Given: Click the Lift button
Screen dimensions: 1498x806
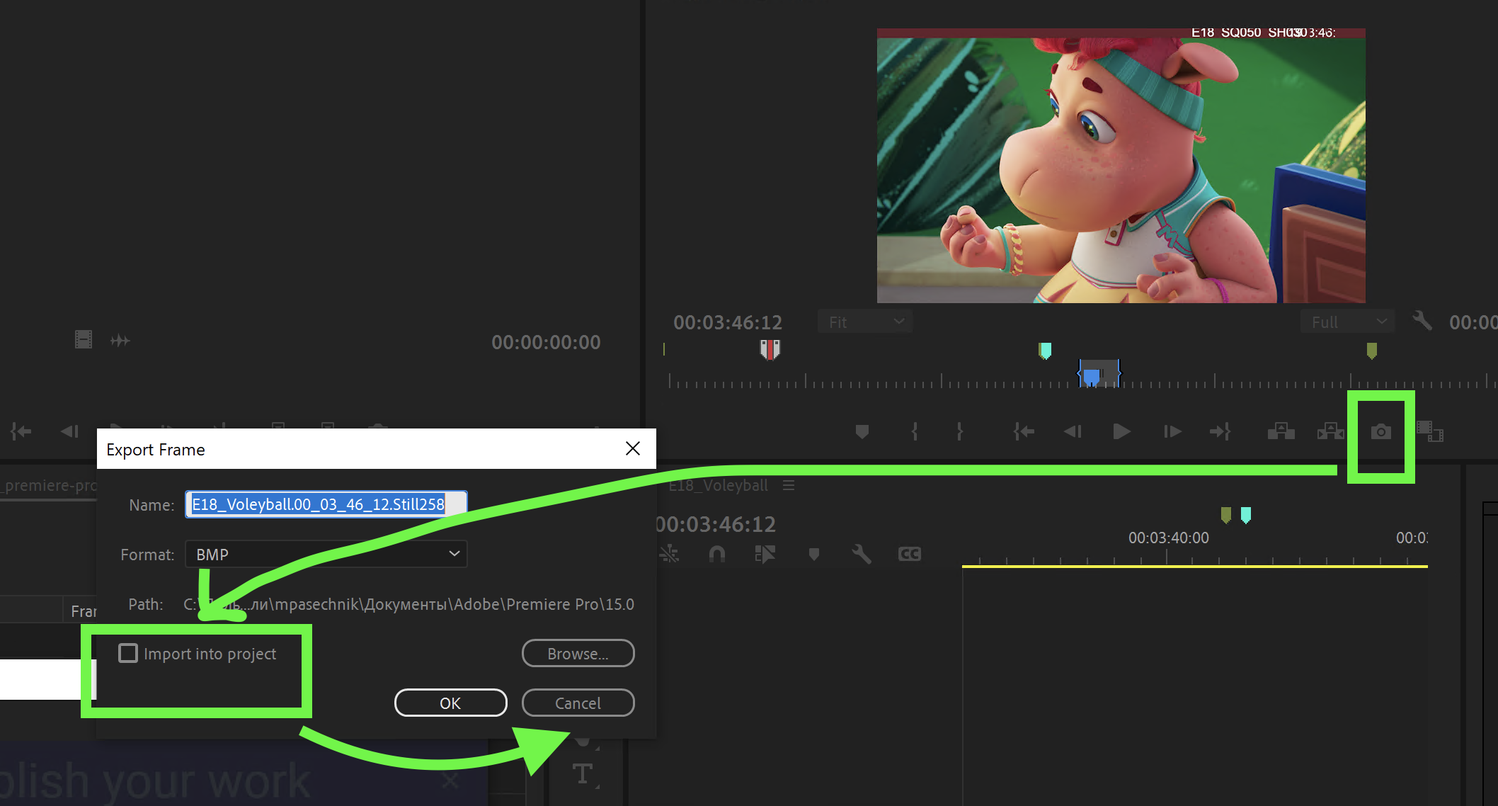Looking at the screenshot, I should click(x=1281, y=431).
